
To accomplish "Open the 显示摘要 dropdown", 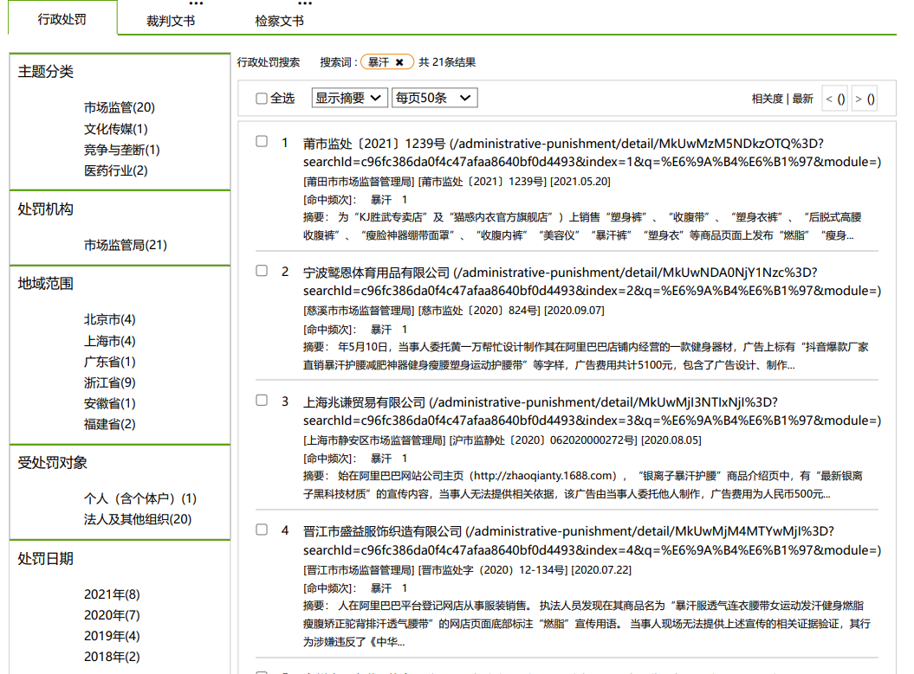I will 349,98.
